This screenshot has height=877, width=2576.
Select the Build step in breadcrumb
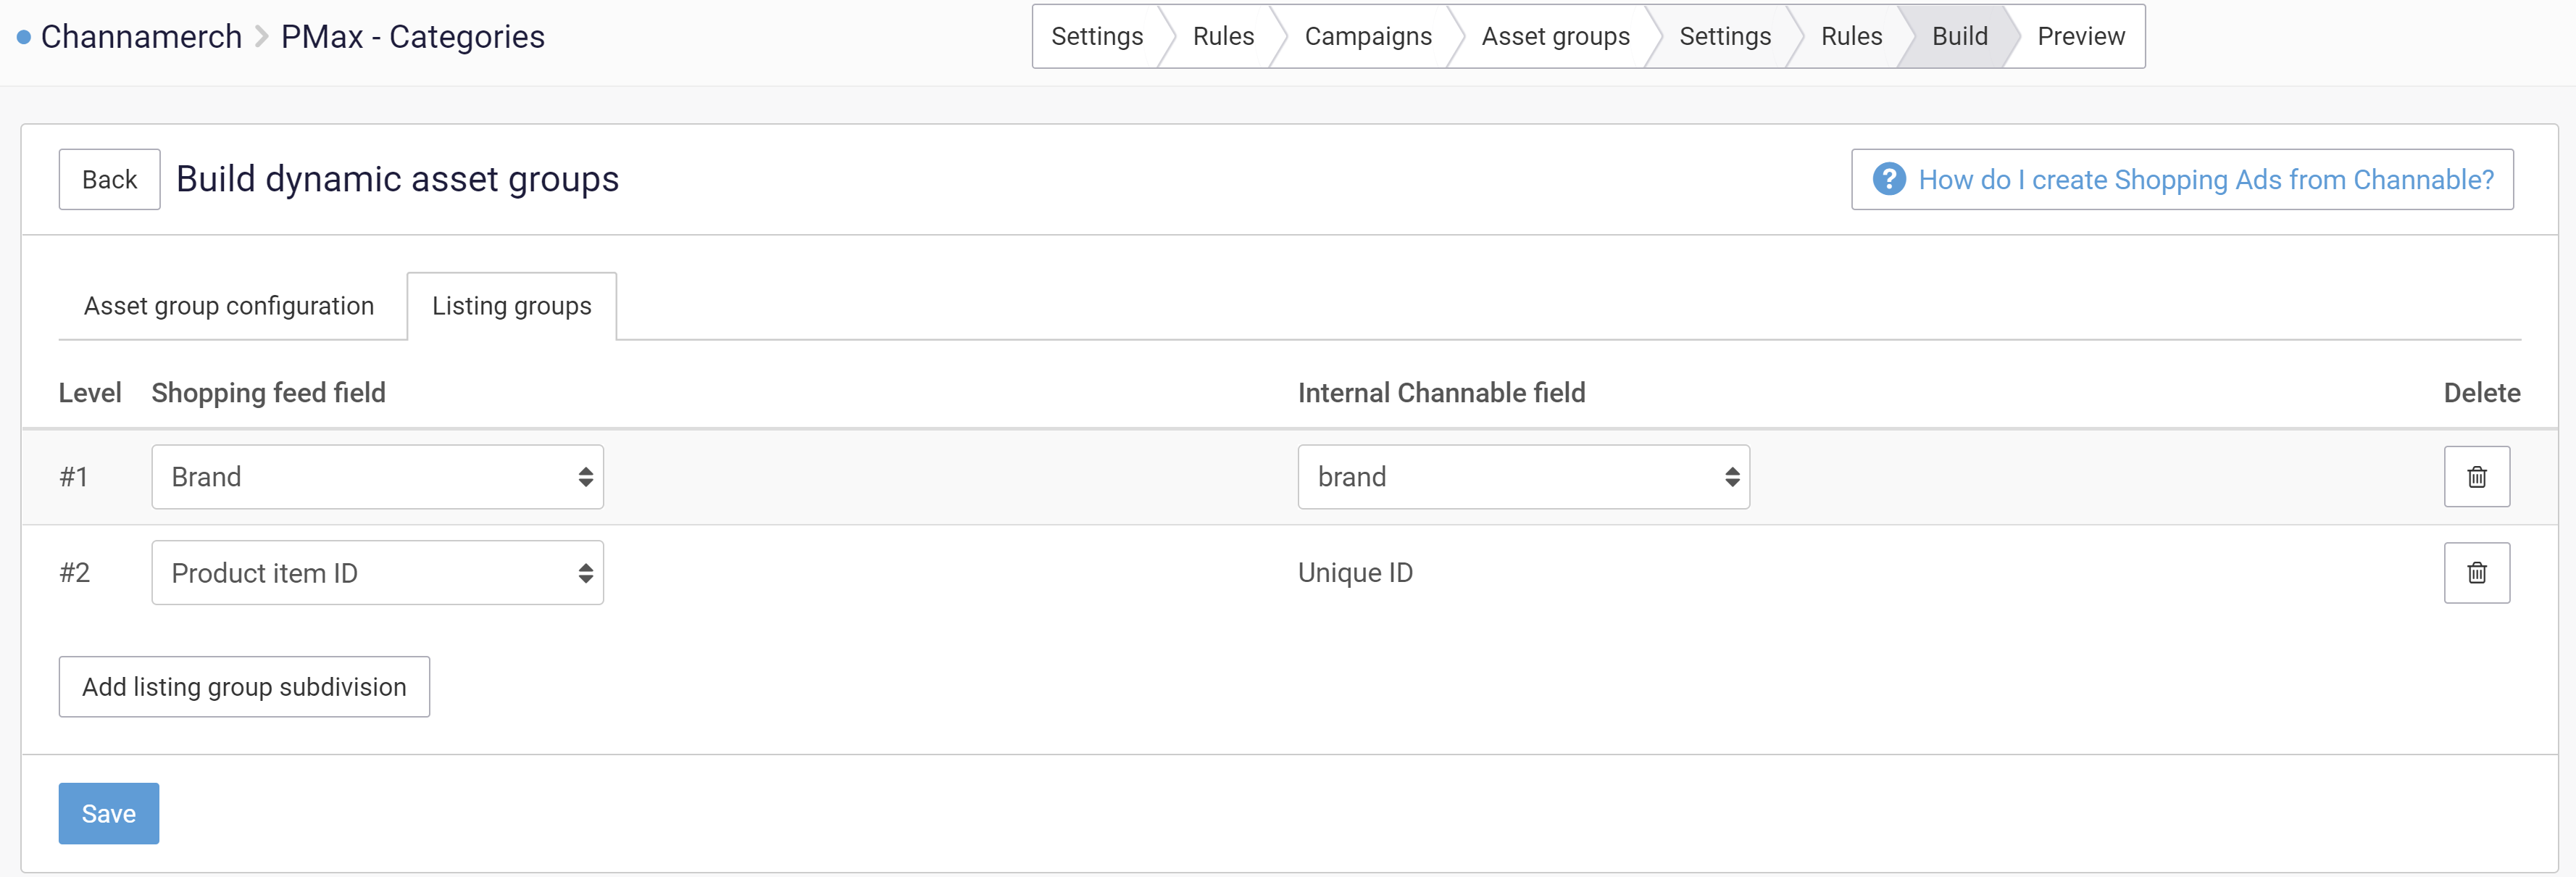(x=1959, y=37)
